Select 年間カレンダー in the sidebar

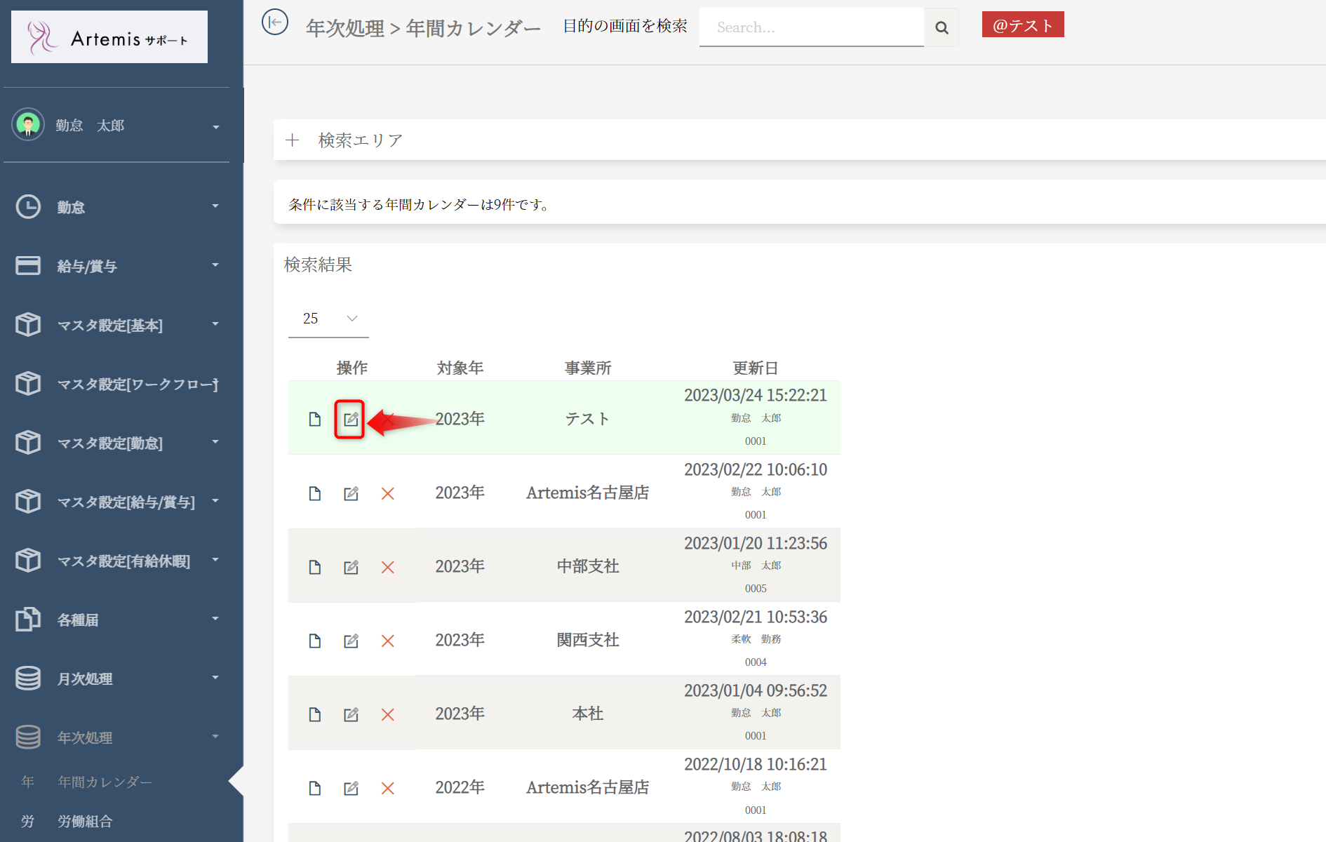pos(105,782)
